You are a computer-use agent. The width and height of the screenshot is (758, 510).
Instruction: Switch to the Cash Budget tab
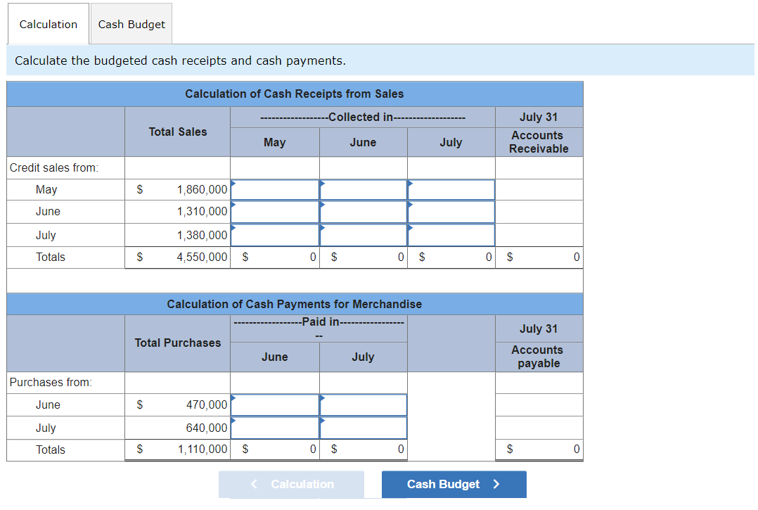pyautogui.click(x=131, y=23)
